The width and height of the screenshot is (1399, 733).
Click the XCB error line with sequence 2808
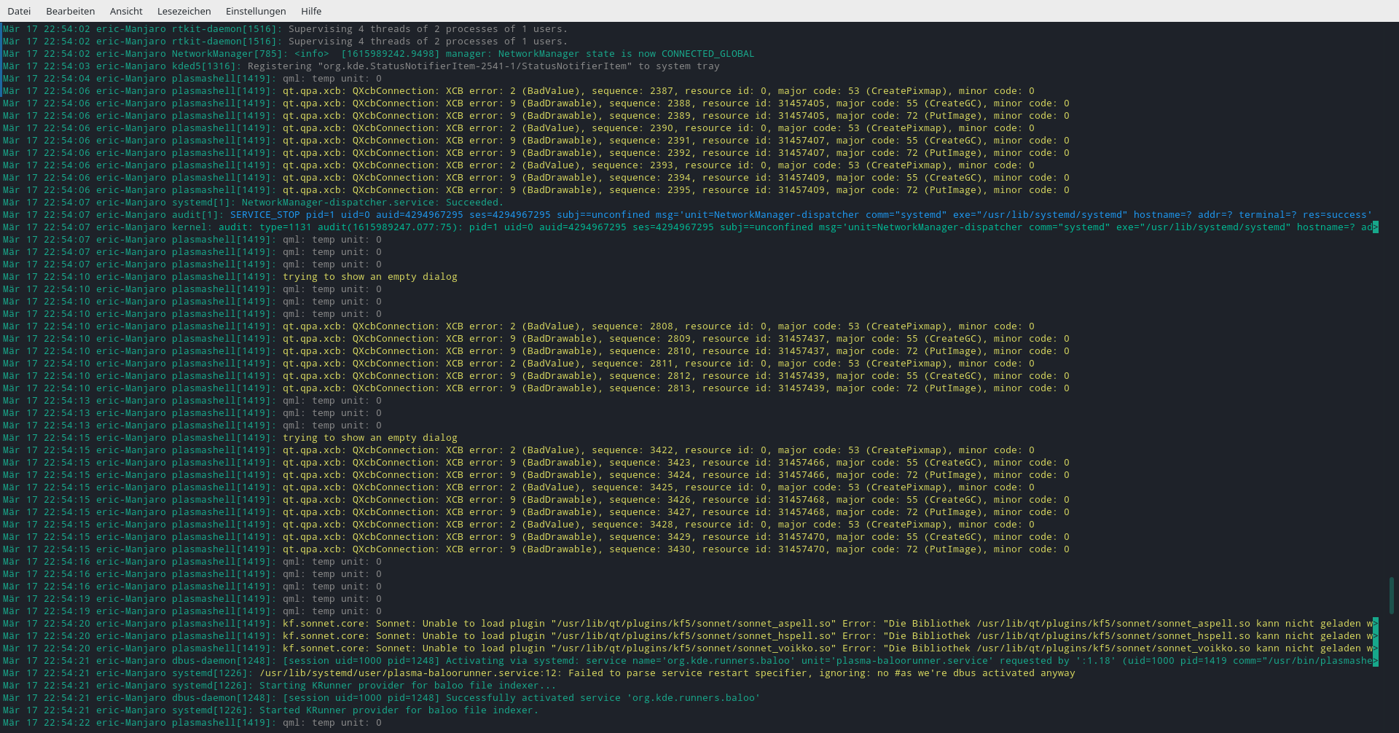[x=519, y=326]
